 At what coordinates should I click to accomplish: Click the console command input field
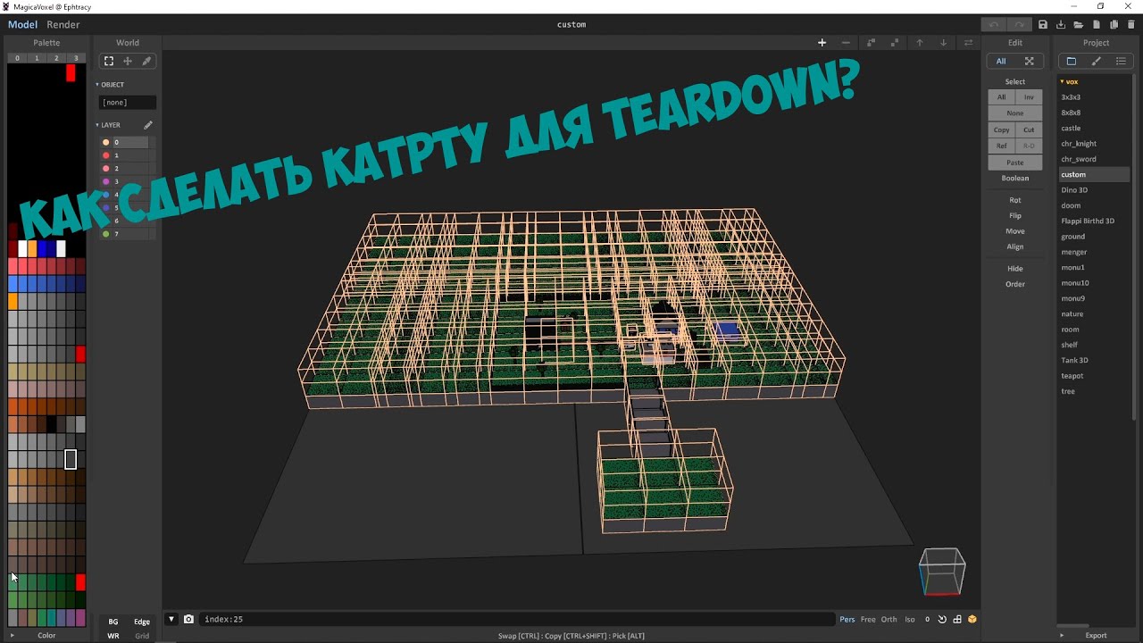pyautogui.click(x=518, y=619)
